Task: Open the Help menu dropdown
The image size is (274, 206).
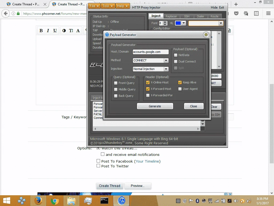Action: point(123,6)
